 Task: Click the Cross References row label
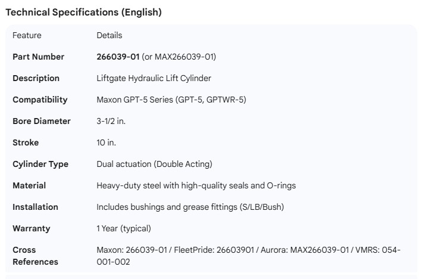(x=35, y=256)
